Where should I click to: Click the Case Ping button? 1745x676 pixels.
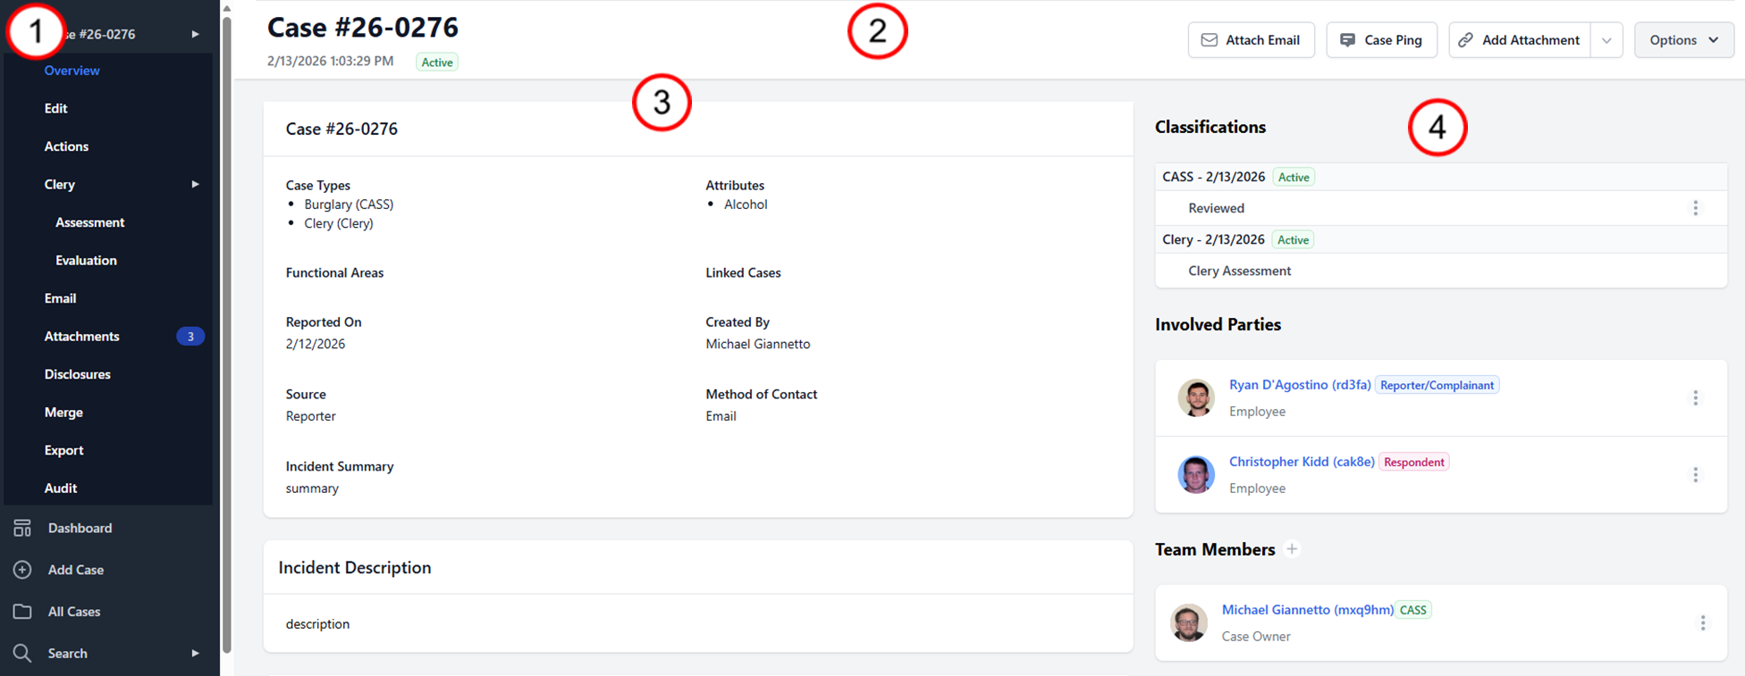click(x=1381, y=39)
